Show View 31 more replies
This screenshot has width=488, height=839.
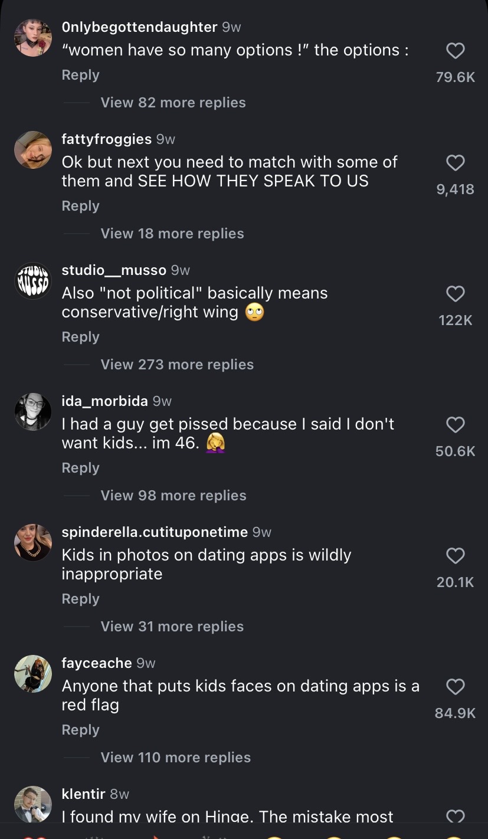pyautogui.click(x=172, y=627)
